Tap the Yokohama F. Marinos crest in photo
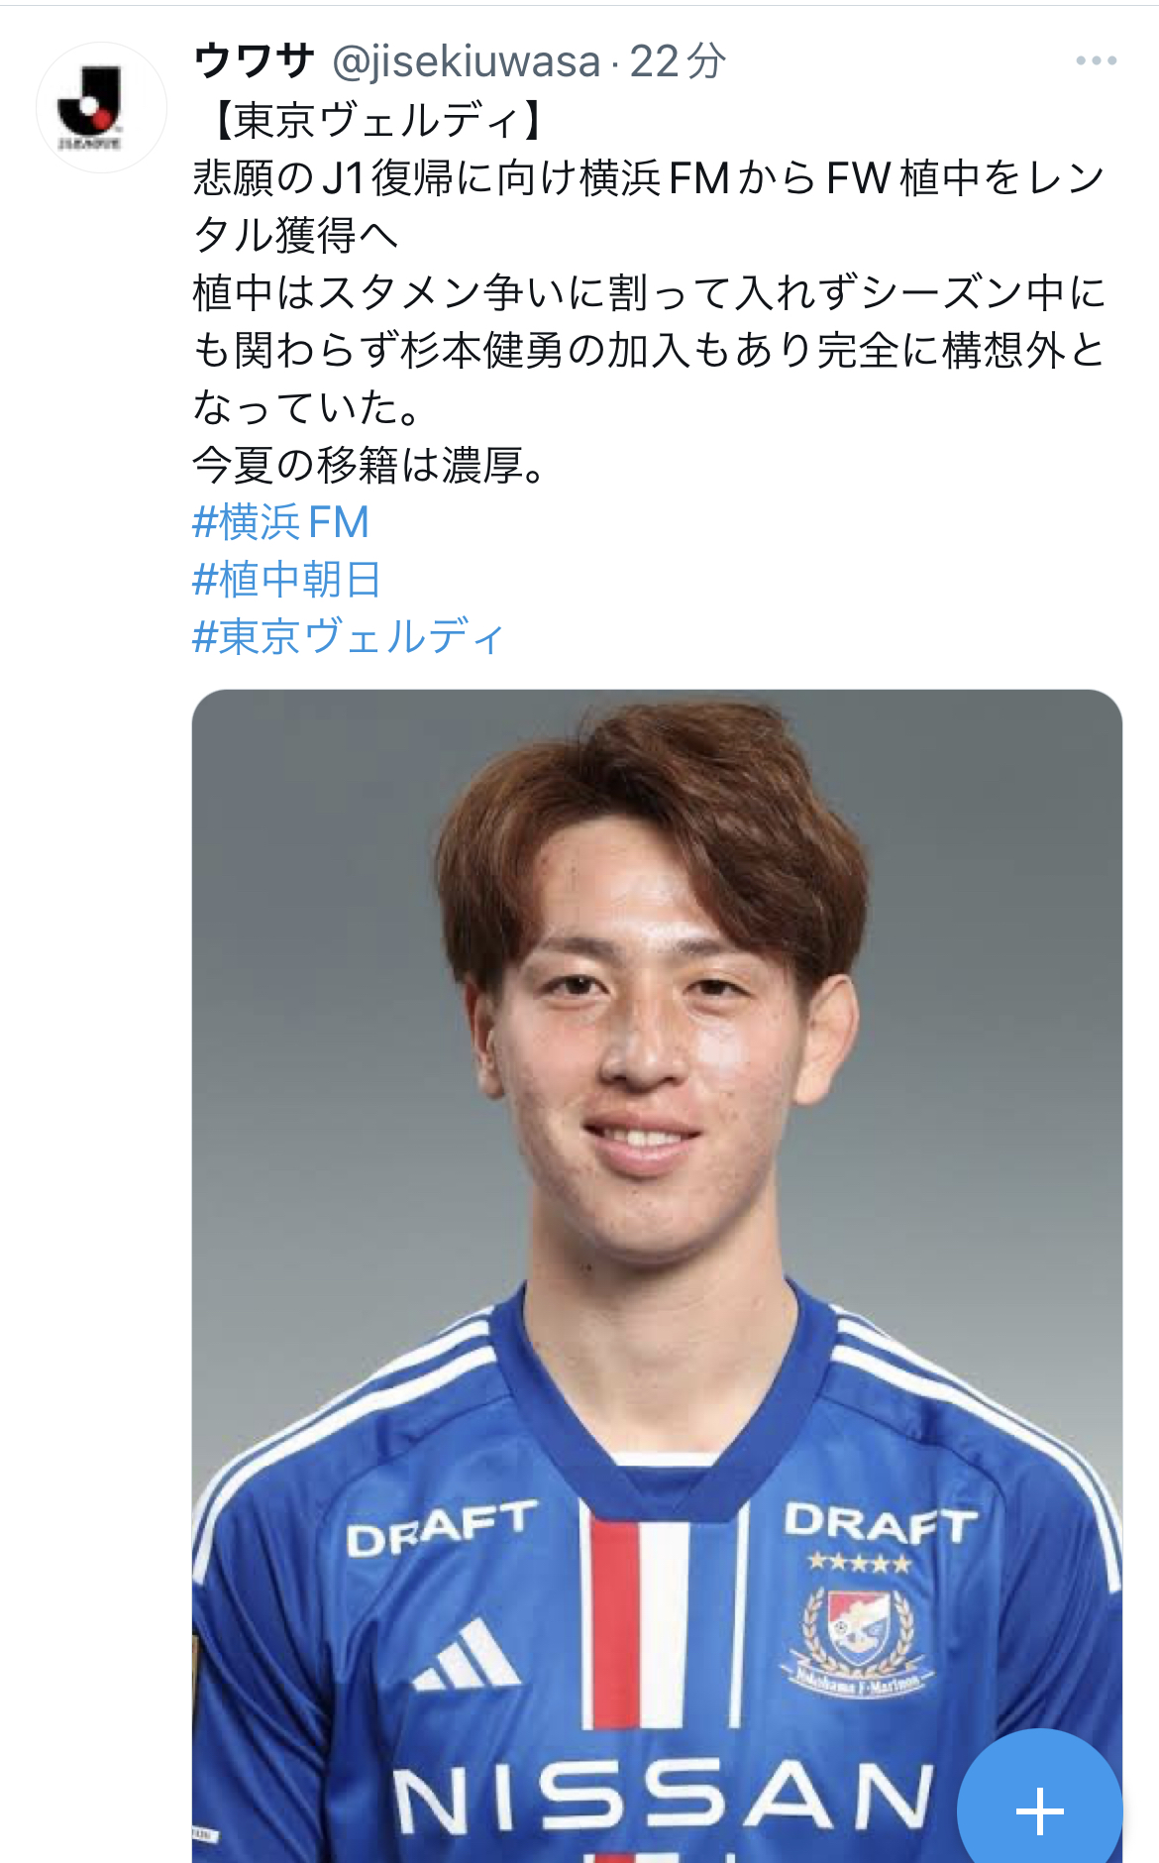Image resolution: width=1159 pixels, height=1863 pixels. point(860,1639)
